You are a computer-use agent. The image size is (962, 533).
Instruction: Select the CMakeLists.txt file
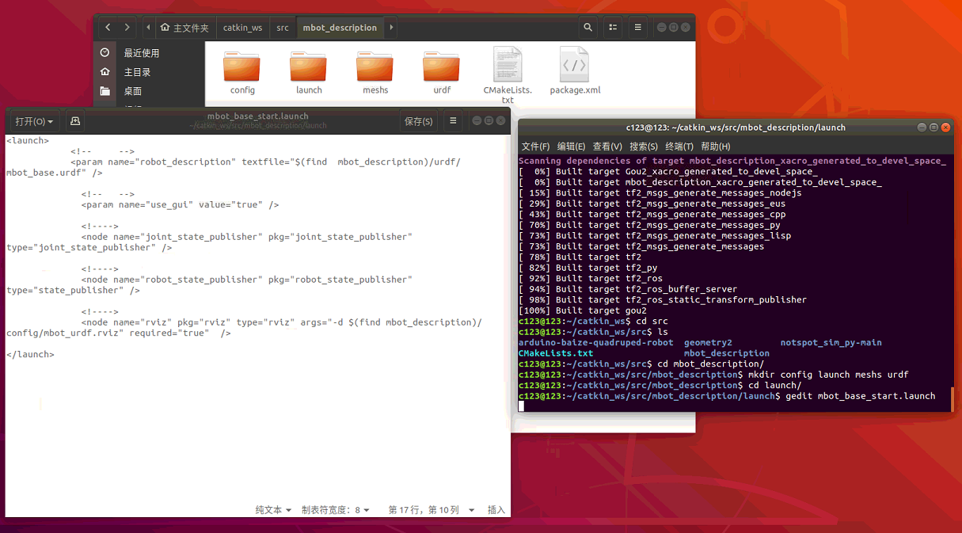508,75
